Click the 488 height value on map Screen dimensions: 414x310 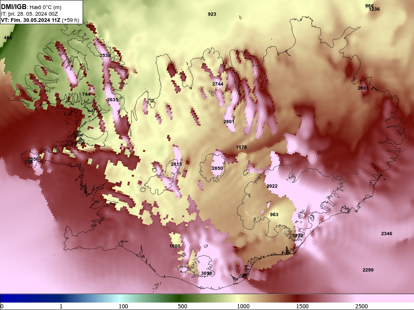[8, 38]
